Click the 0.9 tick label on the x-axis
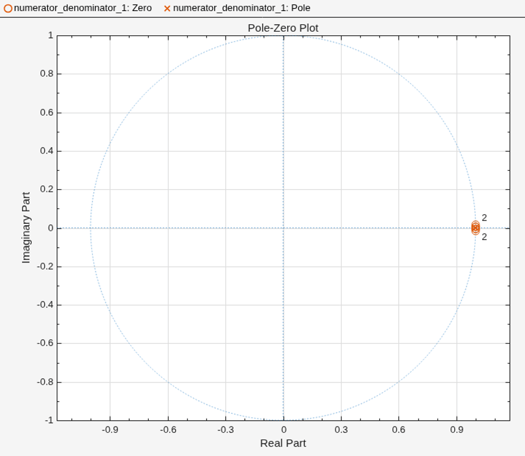Image resolution: width=525 pixels, height=456 pixels. click(x=457, y=430)
